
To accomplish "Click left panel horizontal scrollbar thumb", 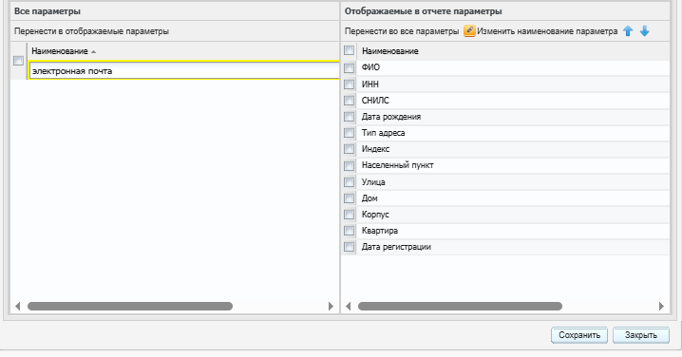I will (130, 306).
